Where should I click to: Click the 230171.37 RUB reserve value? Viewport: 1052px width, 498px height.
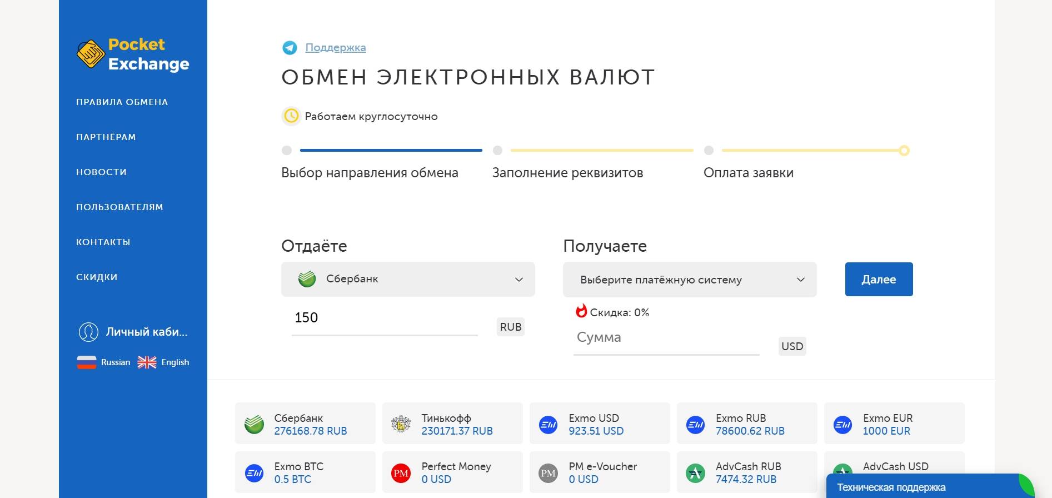[457, 431]
